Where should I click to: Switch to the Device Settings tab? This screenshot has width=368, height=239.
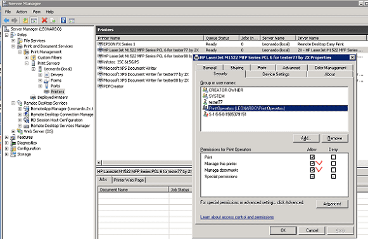[x=276, y=74]
